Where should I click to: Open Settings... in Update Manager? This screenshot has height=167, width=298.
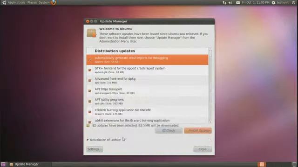(x=95, y=149)
